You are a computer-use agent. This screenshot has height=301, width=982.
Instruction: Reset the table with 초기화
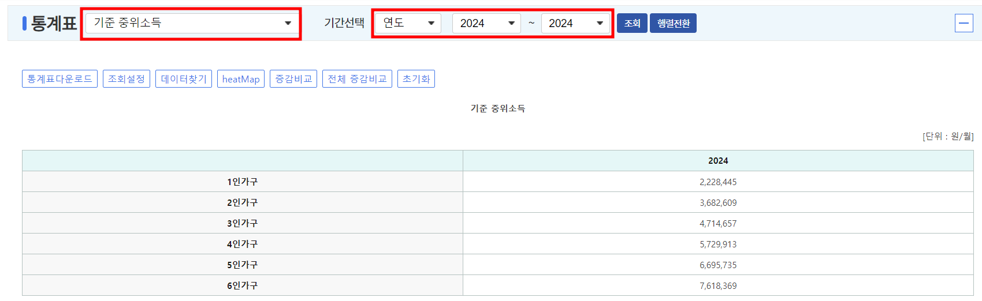[416, 79]
